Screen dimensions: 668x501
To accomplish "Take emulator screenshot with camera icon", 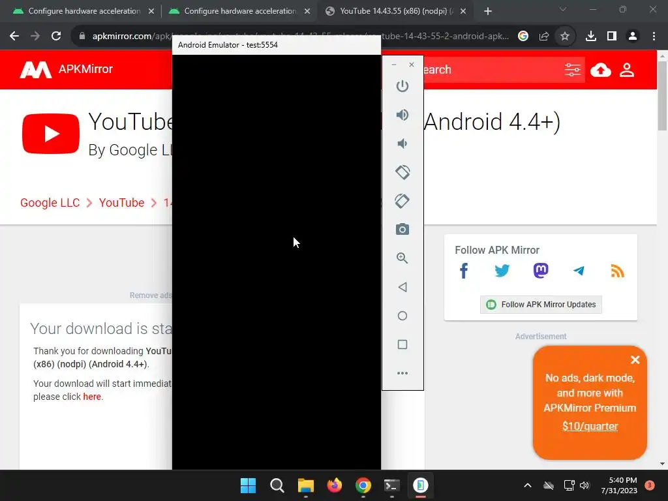I will tap(402, 230).
